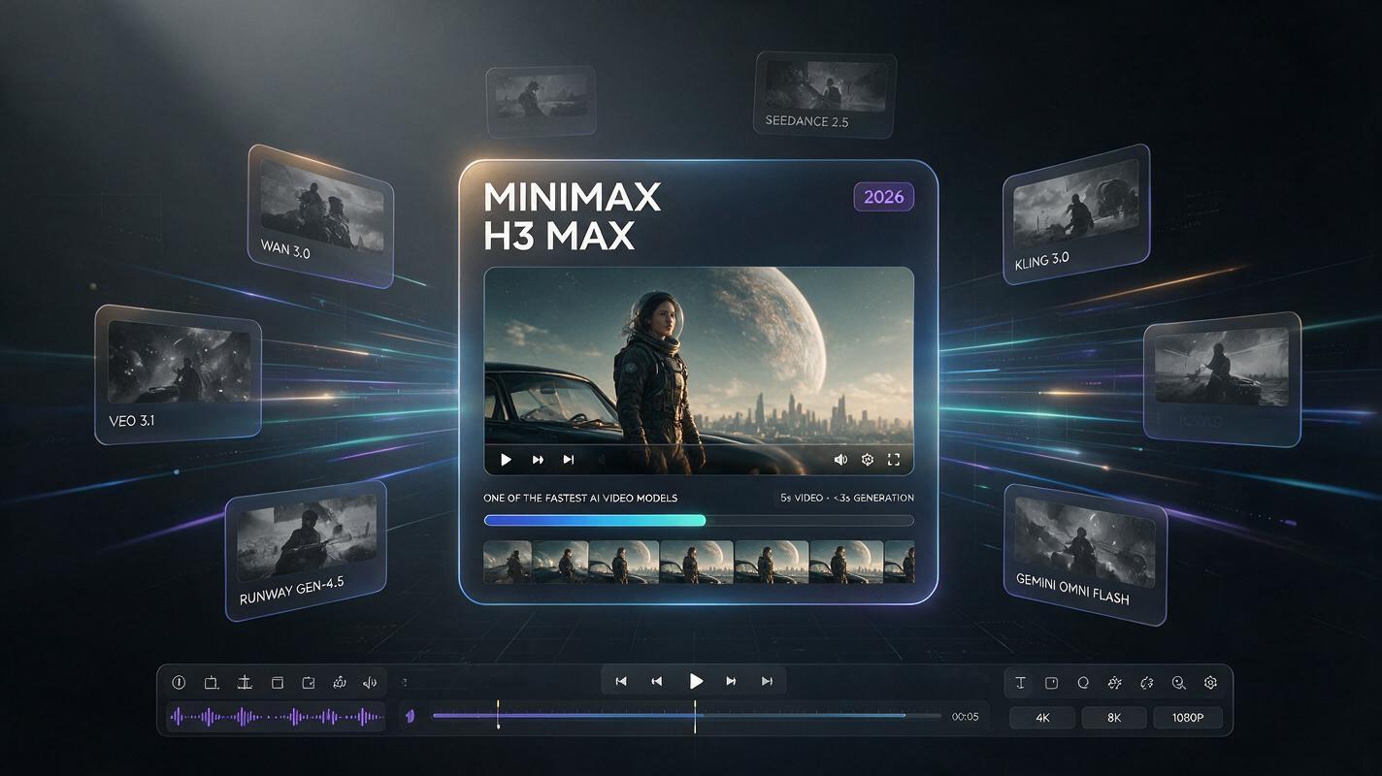1382x776 pixels.
Task: Select the 1080P resolution button
Action: [1188, 718]
